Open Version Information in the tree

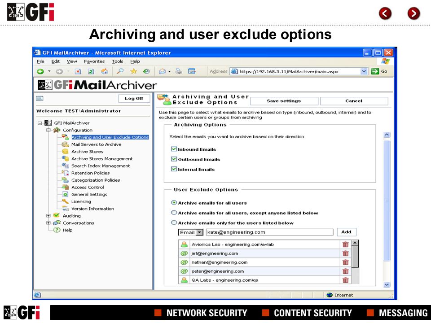coord(92,209)
